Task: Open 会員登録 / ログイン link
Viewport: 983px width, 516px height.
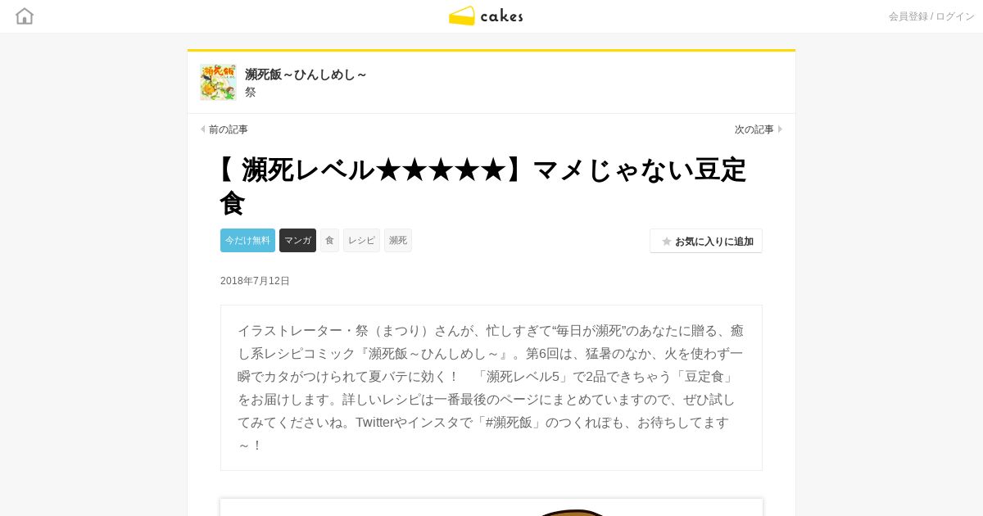Action: (x=931, y=16)
